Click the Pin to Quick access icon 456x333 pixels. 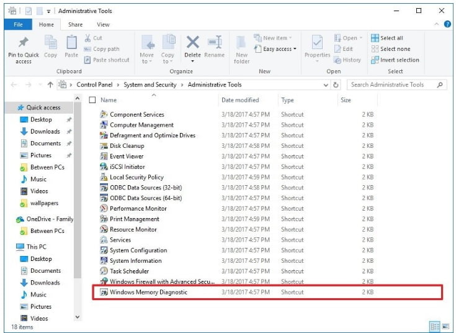24,42
